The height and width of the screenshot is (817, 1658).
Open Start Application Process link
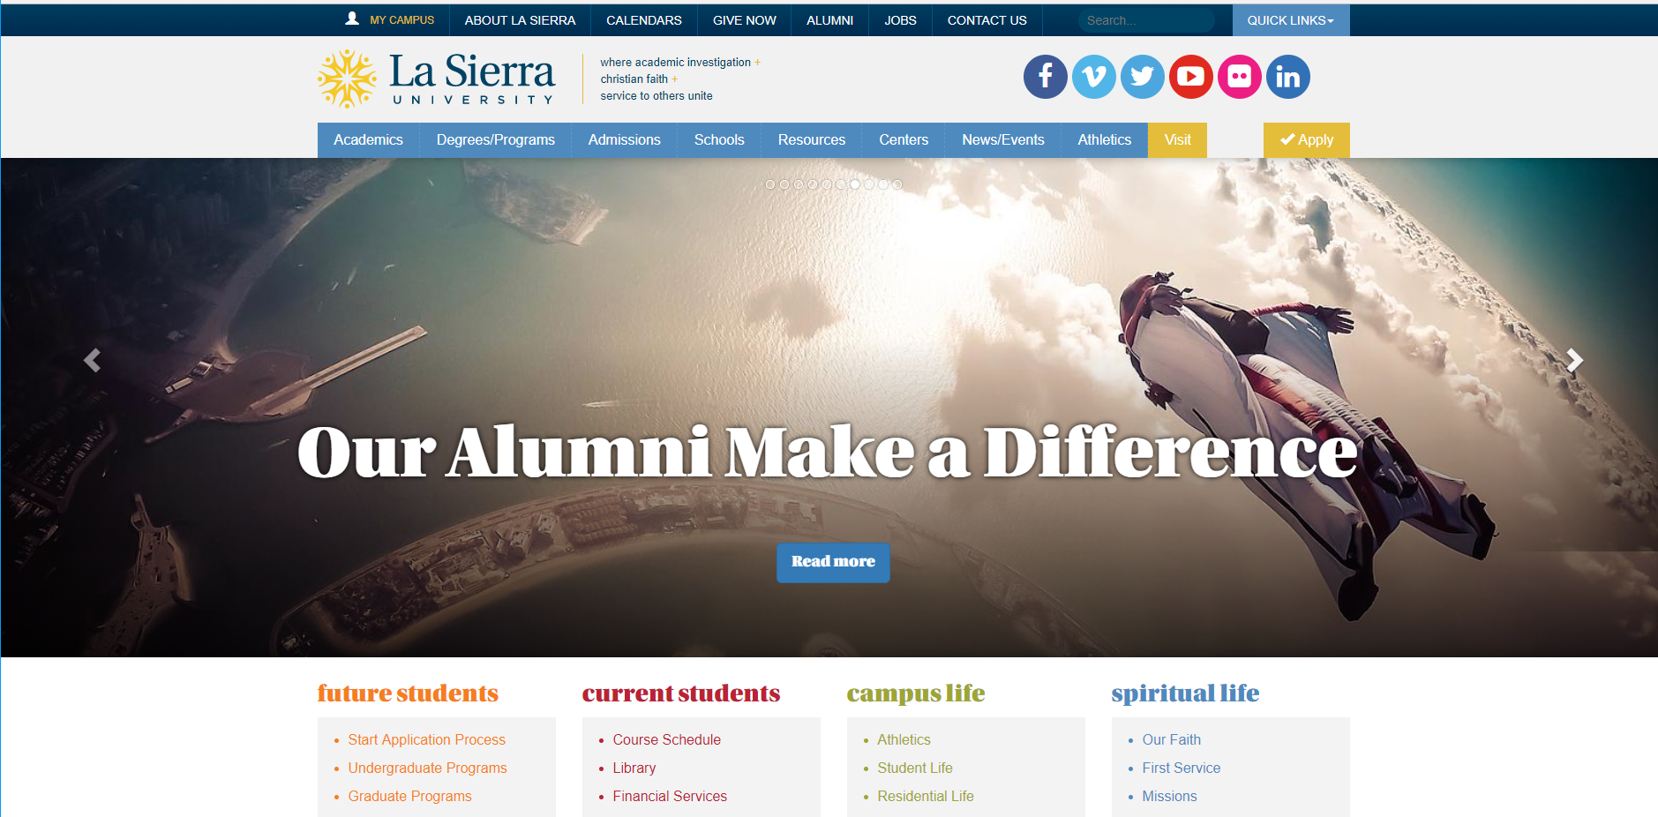pyautogui.click(x=427, y=739)
